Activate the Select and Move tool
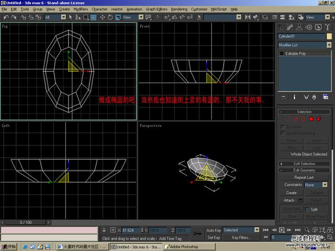 [102, 17]
